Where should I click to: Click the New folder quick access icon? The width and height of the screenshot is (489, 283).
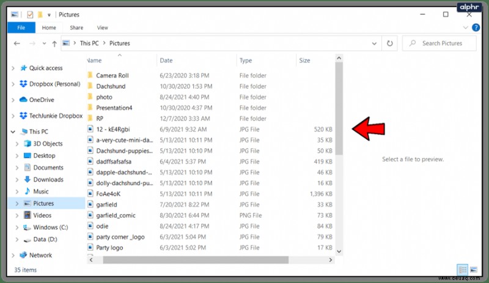[x=40, y=15]
